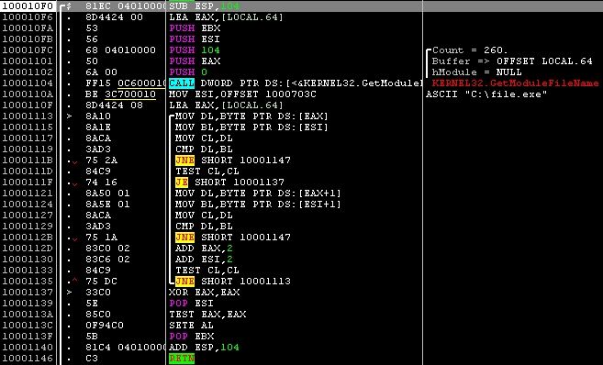This screenshot has width=603, height=365.
Task: Select MOV DL,BYTE PTR DS:[EAX+1]
Action: pyautogui.click(x=259, y=194)
